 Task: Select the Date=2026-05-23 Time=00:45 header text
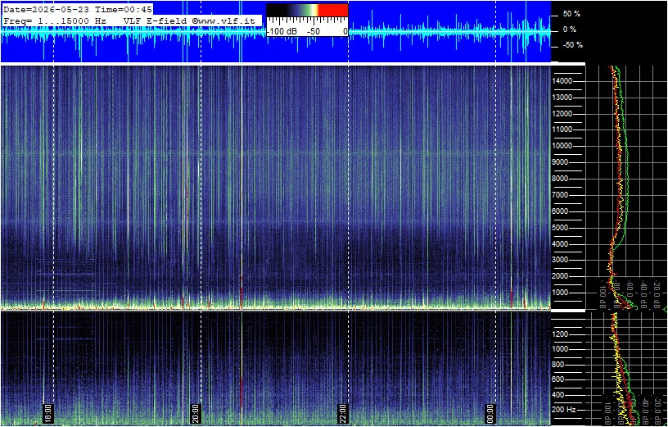(78, 9)
